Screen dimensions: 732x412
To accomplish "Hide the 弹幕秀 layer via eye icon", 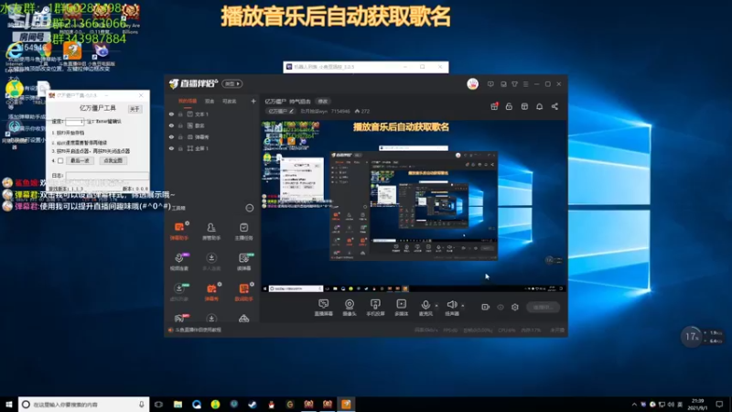I will pos(171,136).
